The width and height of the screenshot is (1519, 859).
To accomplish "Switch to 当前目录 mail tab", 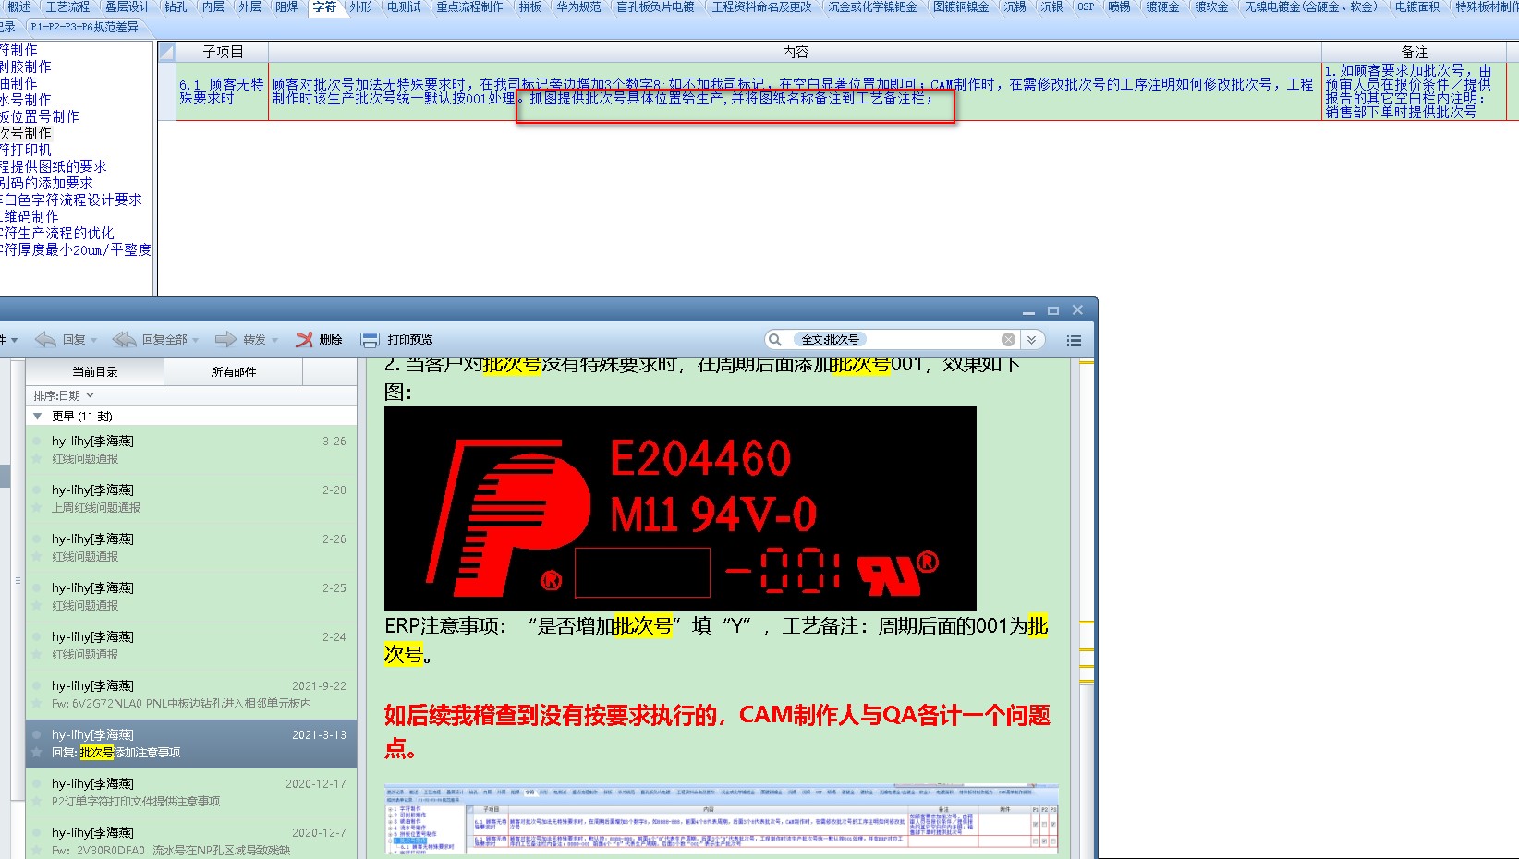I will point(95,371).
